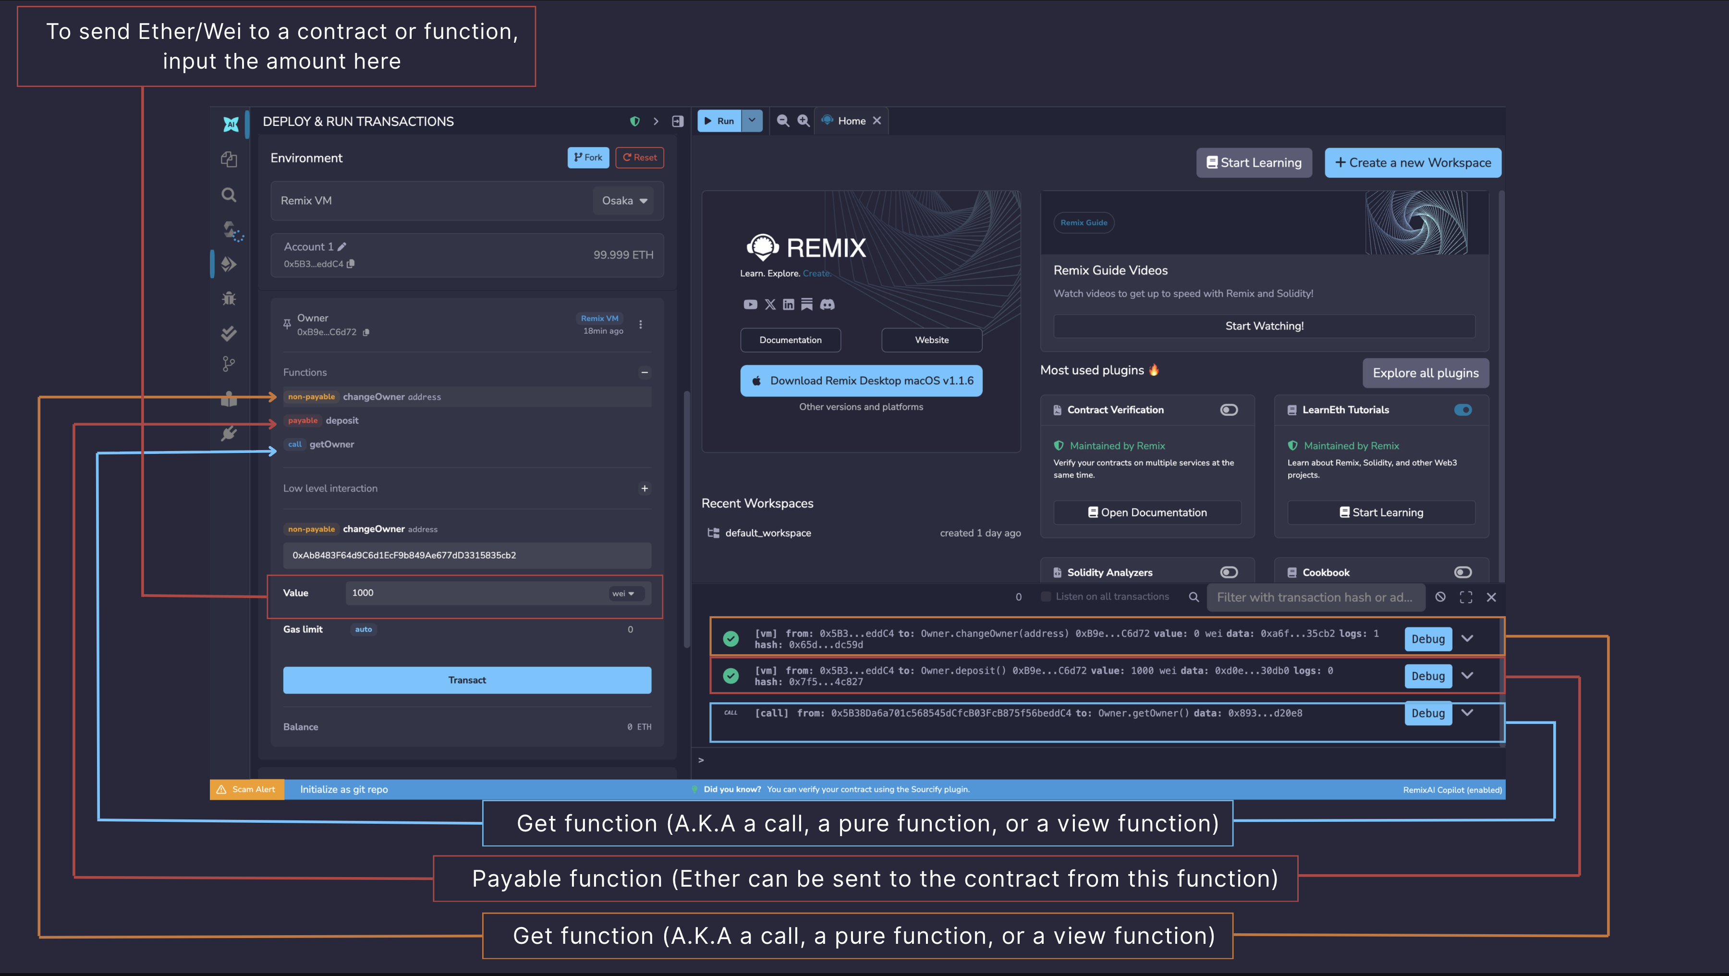1729x976 pixels.
Task: Open the Git source control sidebar icon
Action: (229, 364)
